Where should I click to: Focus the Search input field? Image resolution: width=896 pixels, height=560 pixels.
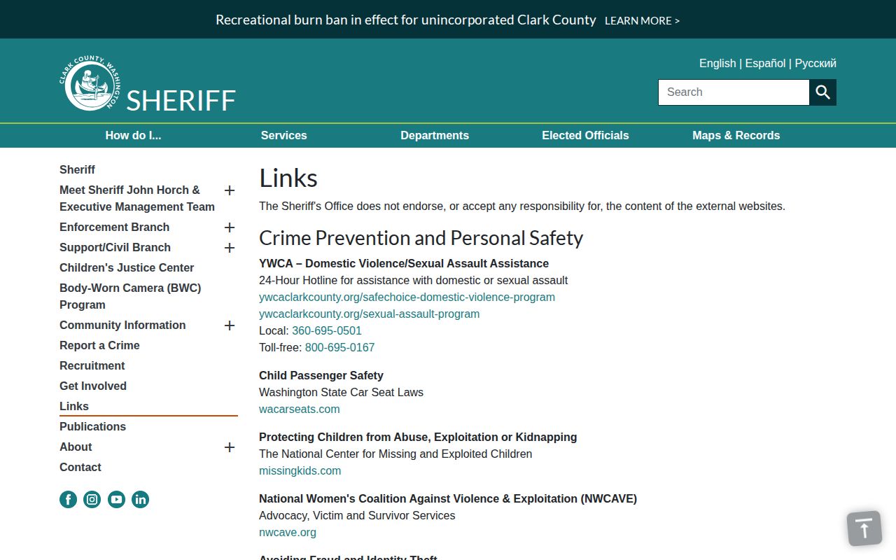click(734, 92)
